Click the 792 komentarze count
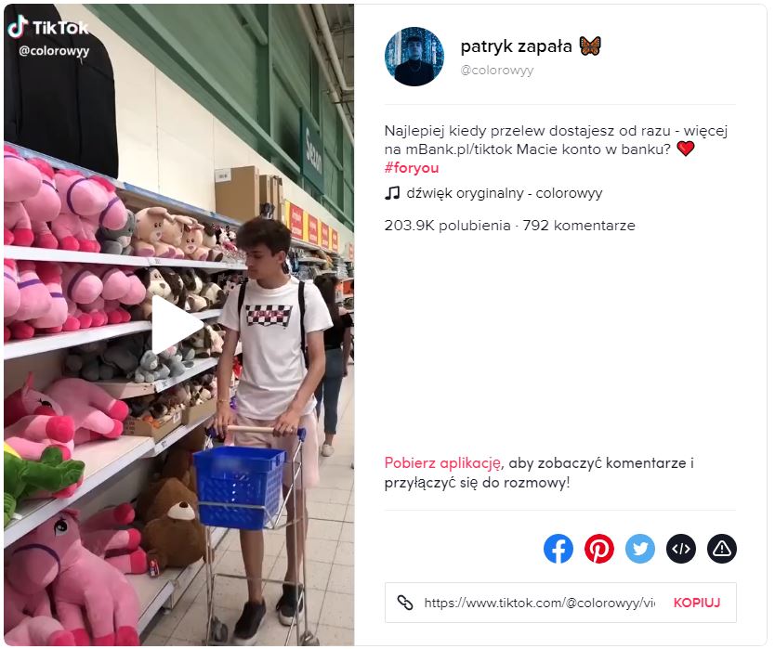Screen dimensions: 775x649 point(579,226)
